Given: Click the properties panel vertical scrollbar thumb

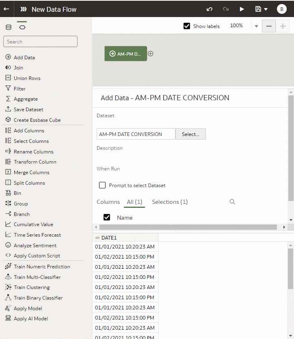Looking at the screenshot, I should click(291, 148).
